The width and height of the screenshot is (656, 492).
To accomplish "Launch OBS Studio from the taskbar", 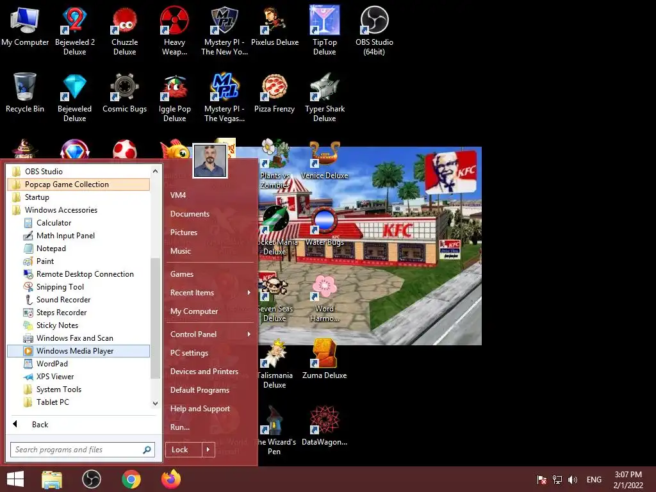I will 91,479.
